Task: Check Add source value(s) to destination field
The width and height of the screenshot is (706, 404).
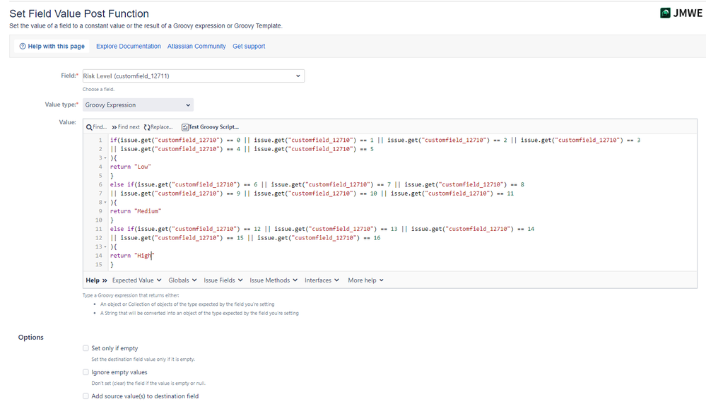Action: 86,396
